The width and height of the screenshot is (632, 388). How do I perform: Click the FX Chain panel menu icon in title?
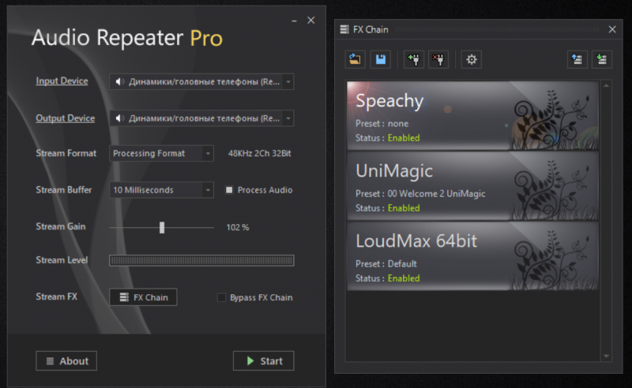click(344, 29)
